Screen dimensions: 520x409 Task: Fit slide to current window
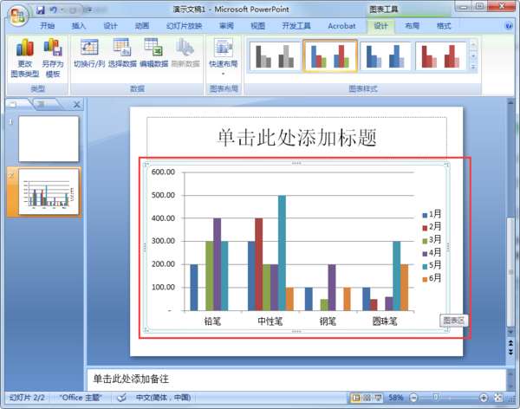[x=498, y=398]
